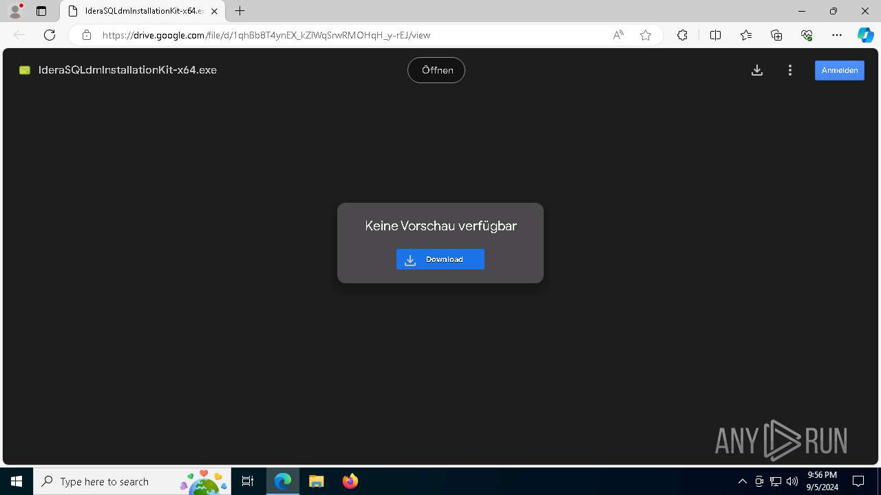Restore down the Edge window
Screen dimensions: 881x495
[834, 11]
